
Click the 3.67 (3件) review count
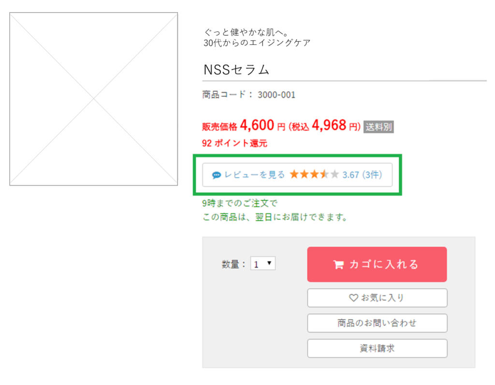coord(362,175)
